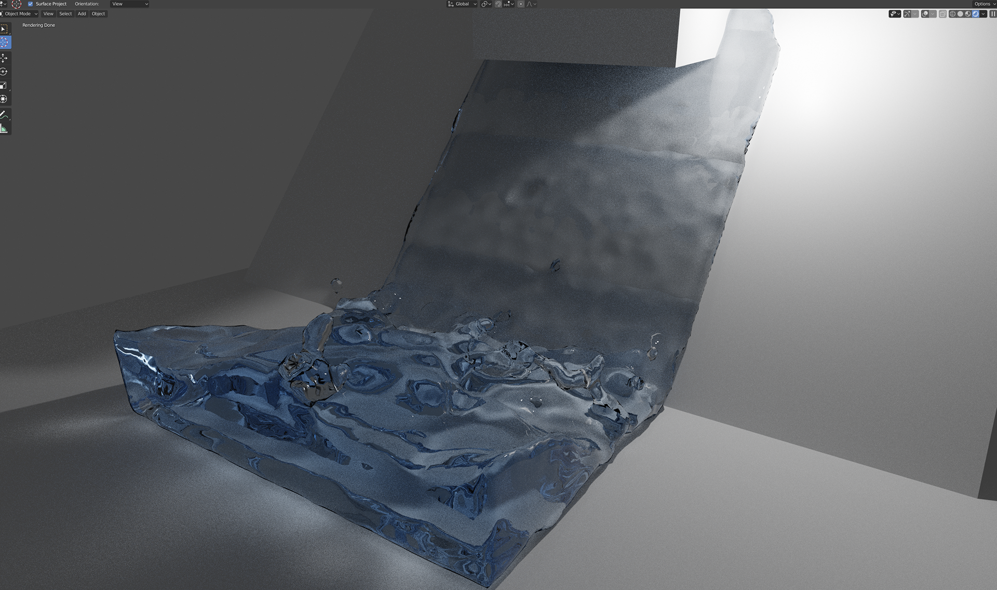Switch to wireframe viewport shading
Screen dimensions: 997x590
click(952, 14)
